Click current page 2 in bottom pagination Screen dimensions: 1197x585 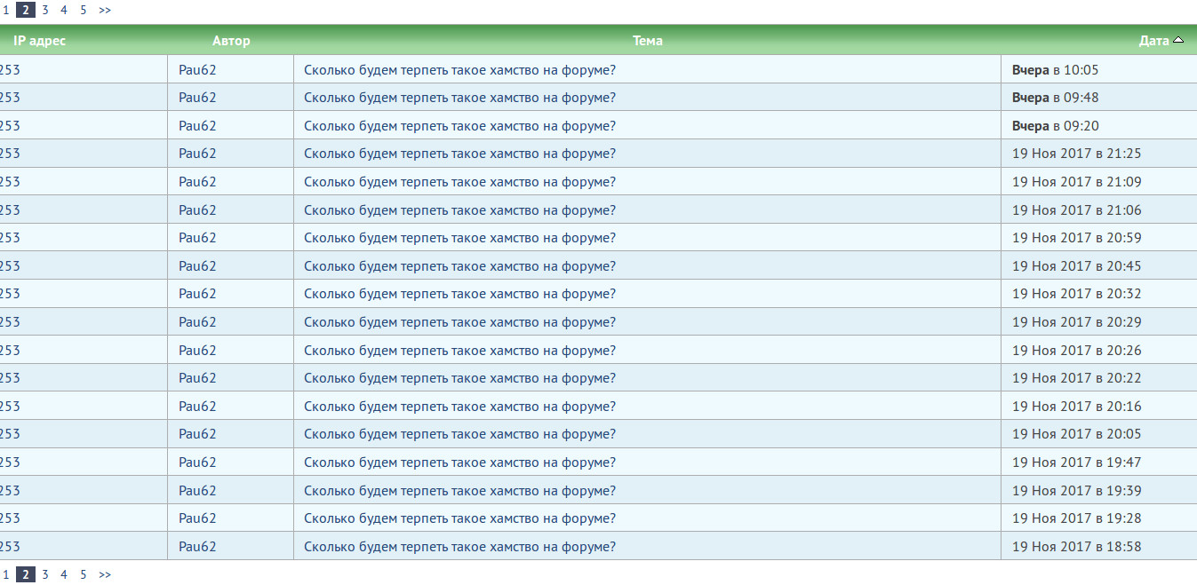pyautogui.click(x=25, y=574)
